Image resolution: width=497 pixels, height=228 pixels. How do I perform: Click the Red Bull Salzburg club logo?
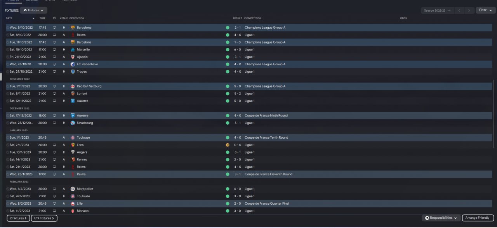coord(73,86)
